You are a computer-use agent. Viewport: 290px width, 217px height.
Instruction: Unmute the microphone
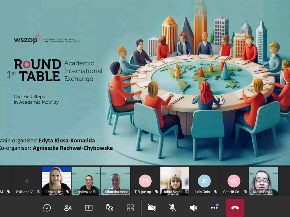173,208
